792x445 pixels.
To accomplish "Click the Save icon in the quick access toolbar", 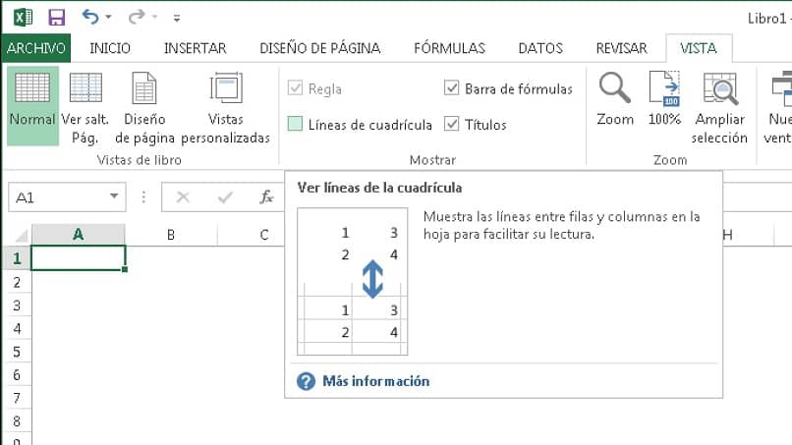I will coord(56,17).
